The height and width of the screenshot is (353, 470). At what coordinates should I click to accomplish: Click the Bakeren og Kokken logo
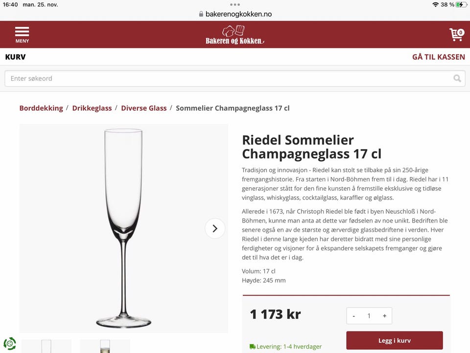(x=235, y=34)
